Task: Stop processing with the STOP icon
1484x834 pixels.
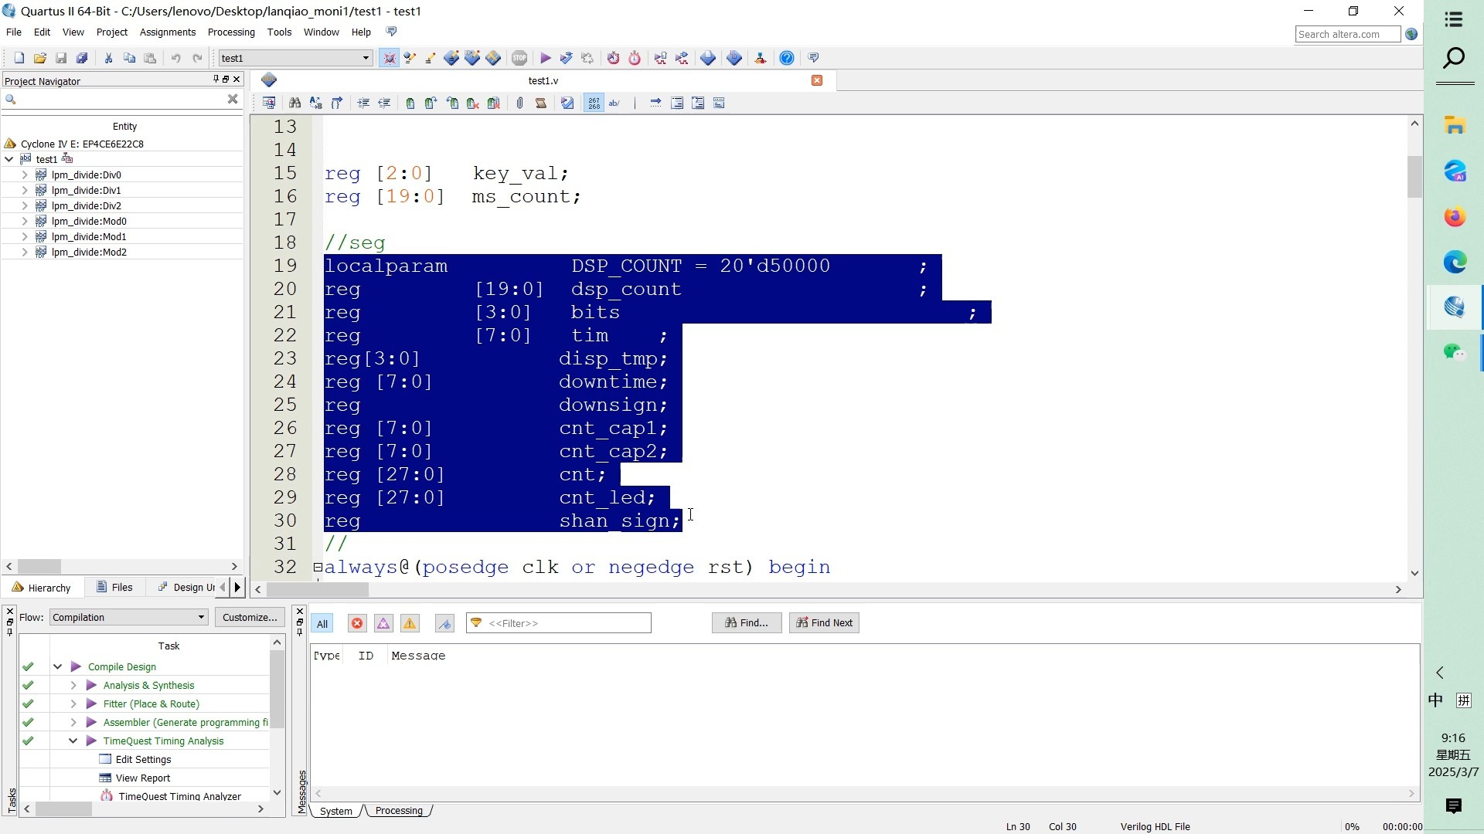Action: coord(519,58)
